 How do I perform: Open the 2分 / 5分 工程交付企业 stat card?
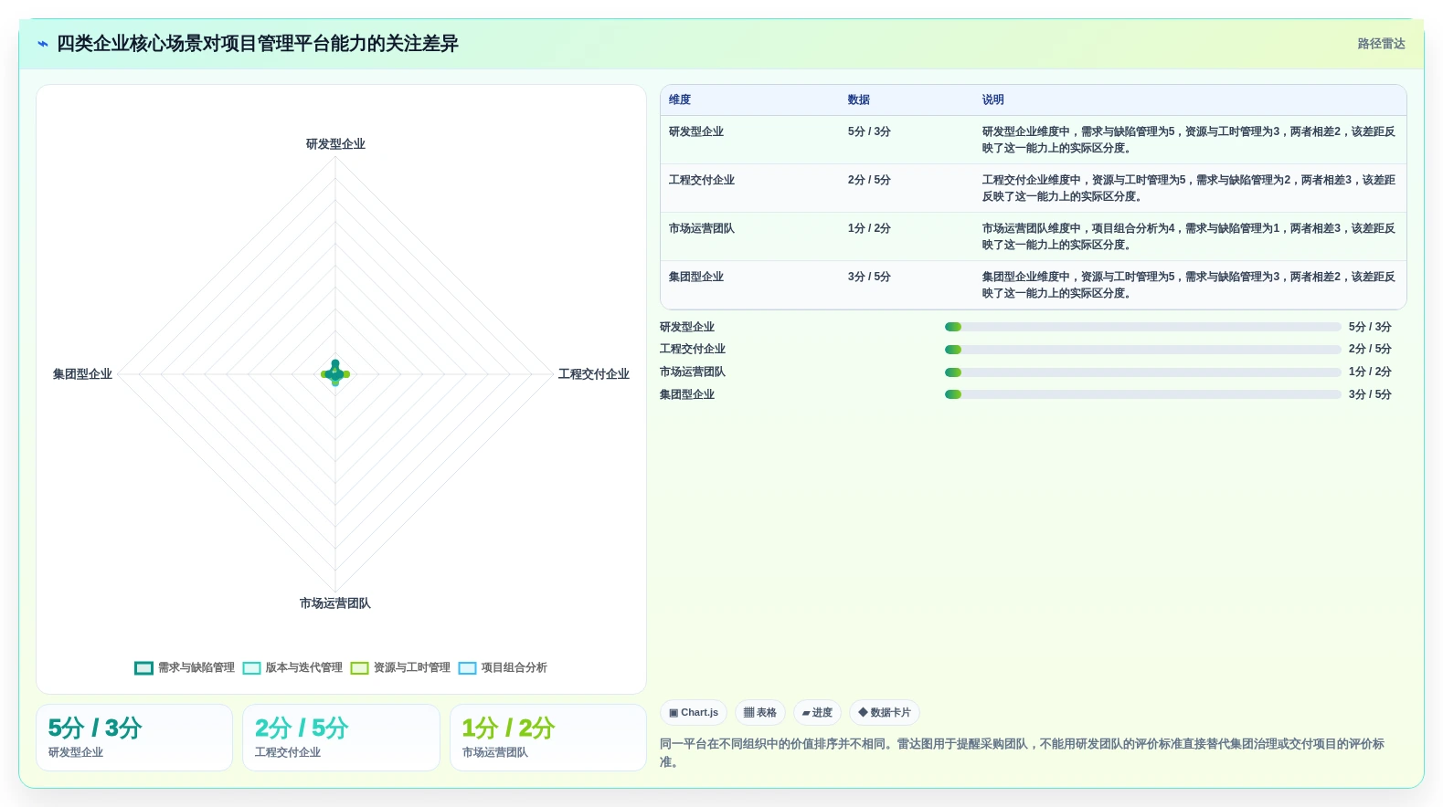click(341, 738)
